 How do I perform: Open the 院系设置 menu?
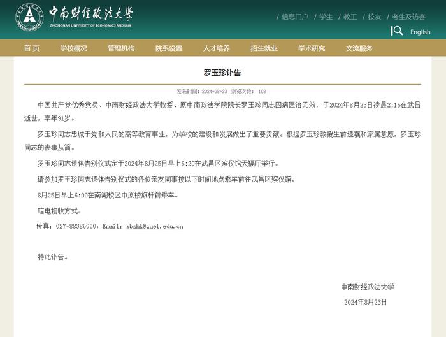tap(169, 48)
